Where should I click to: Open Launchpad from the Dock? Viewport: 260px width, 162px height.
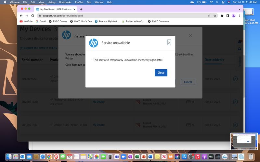coord(16,156)
